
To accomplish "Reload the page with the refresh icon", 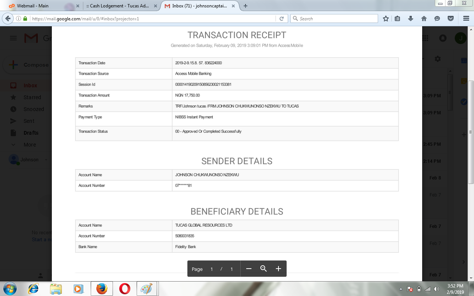I will click(x=281, y=18).
